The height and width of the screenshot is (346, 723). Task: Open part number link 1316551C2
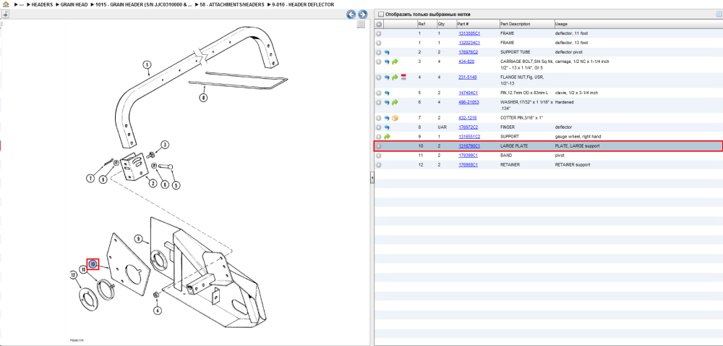click(469, 137)
